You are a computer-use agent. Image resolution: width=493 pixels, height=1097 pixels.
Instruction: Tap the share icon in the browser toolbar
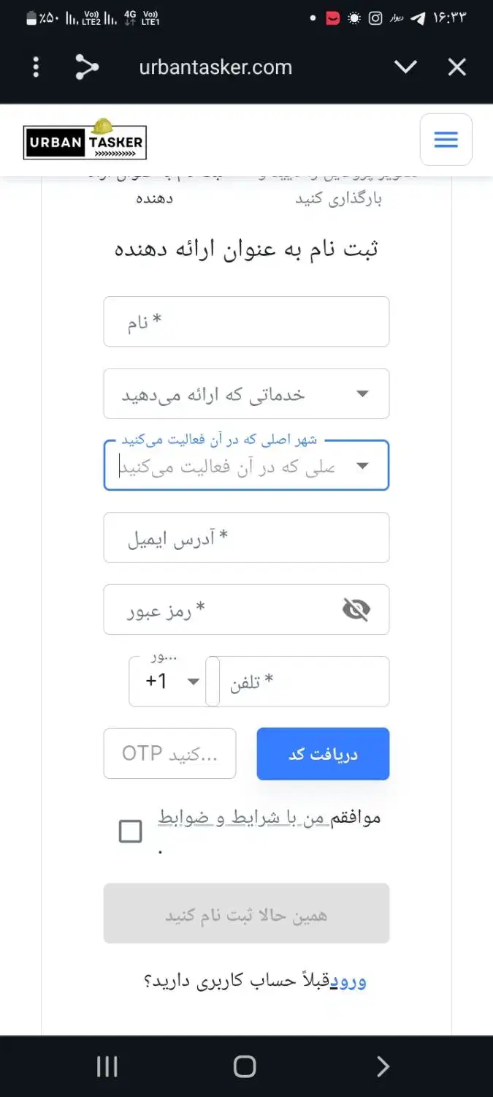87,67
